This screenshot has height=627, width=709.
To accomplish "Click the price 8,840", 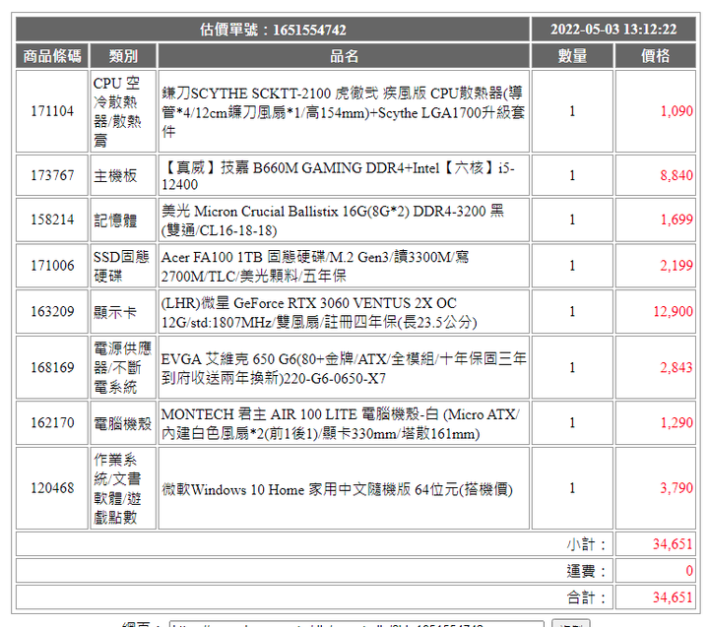I will point(677,175).
